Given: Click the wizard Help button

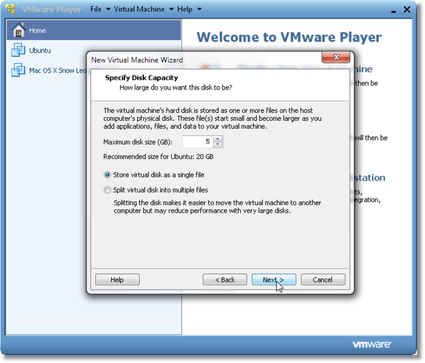Looking at the screenshot, I should pyautogui.click(x=117, y=279).
